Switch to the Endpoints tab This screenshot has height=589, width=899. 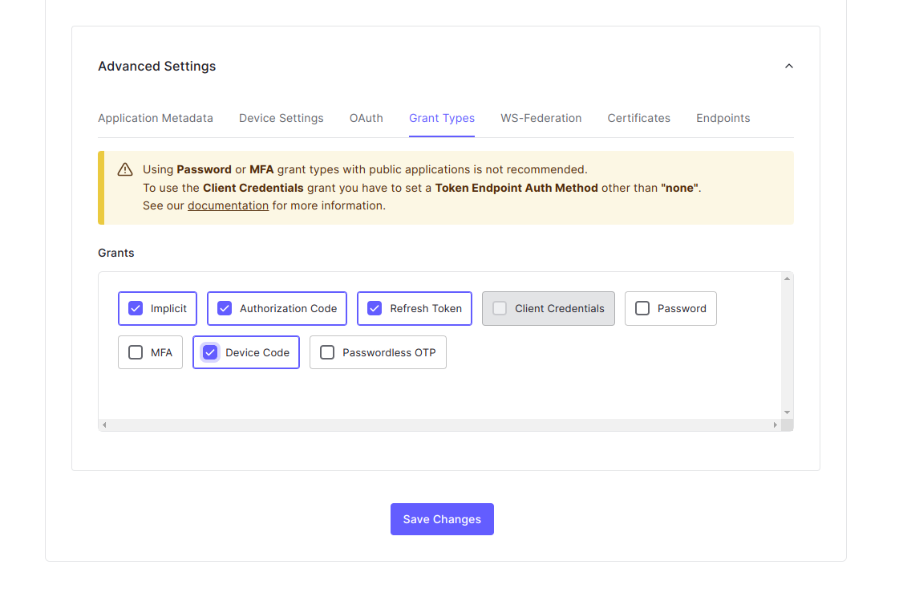pyautogui.click(x=723, y=118)
